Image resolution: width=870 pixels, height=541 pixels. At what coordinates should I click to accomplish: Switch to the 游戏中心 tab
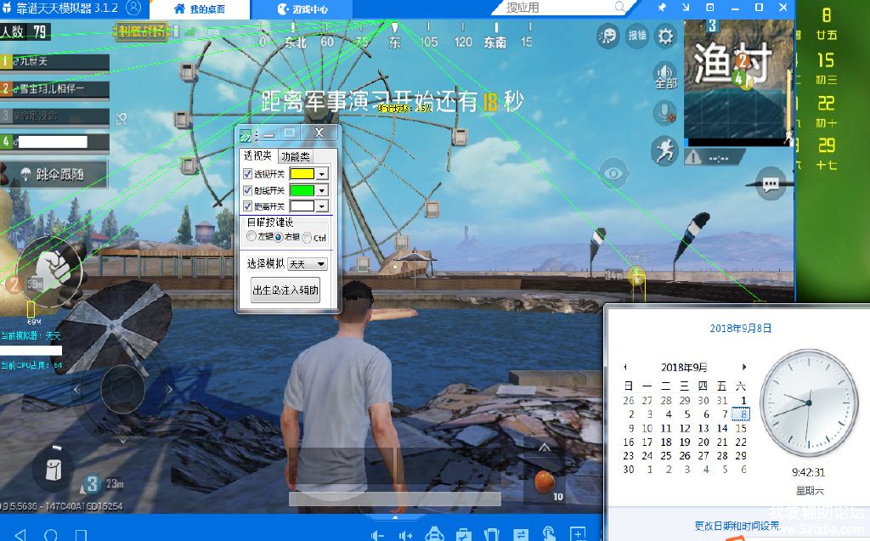click(302, 8)
